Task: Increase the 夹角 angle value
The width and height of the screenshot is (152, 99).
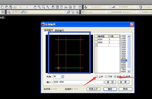Action: click(63, 76)
